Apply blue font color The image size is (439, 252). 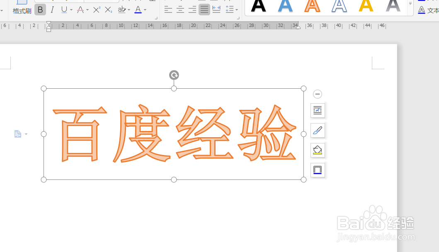coord(138,10)
